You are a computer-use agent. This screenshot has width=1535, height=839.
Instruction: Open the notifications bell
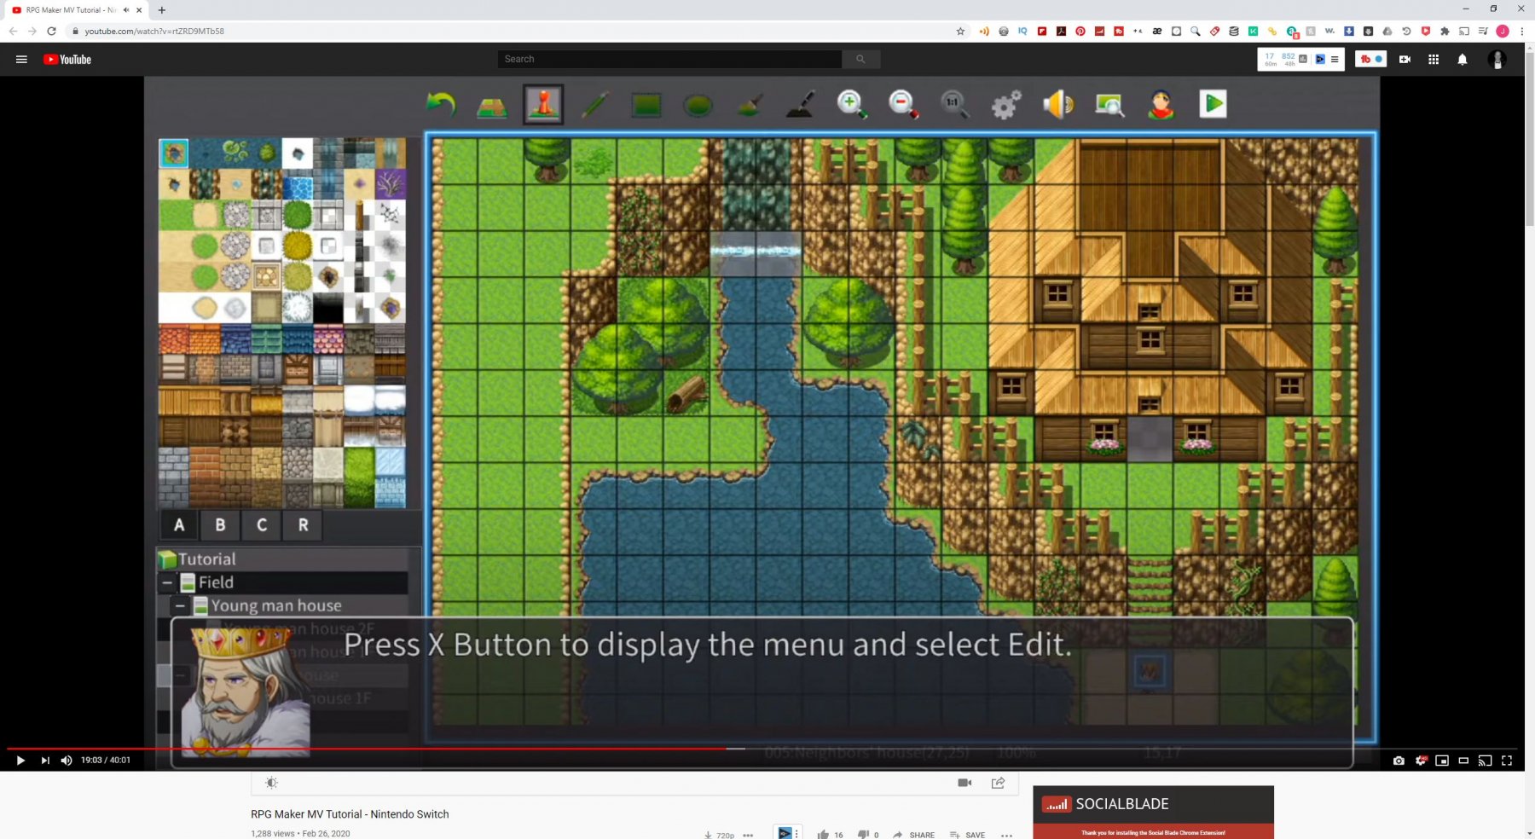[x=1463, y=59]
